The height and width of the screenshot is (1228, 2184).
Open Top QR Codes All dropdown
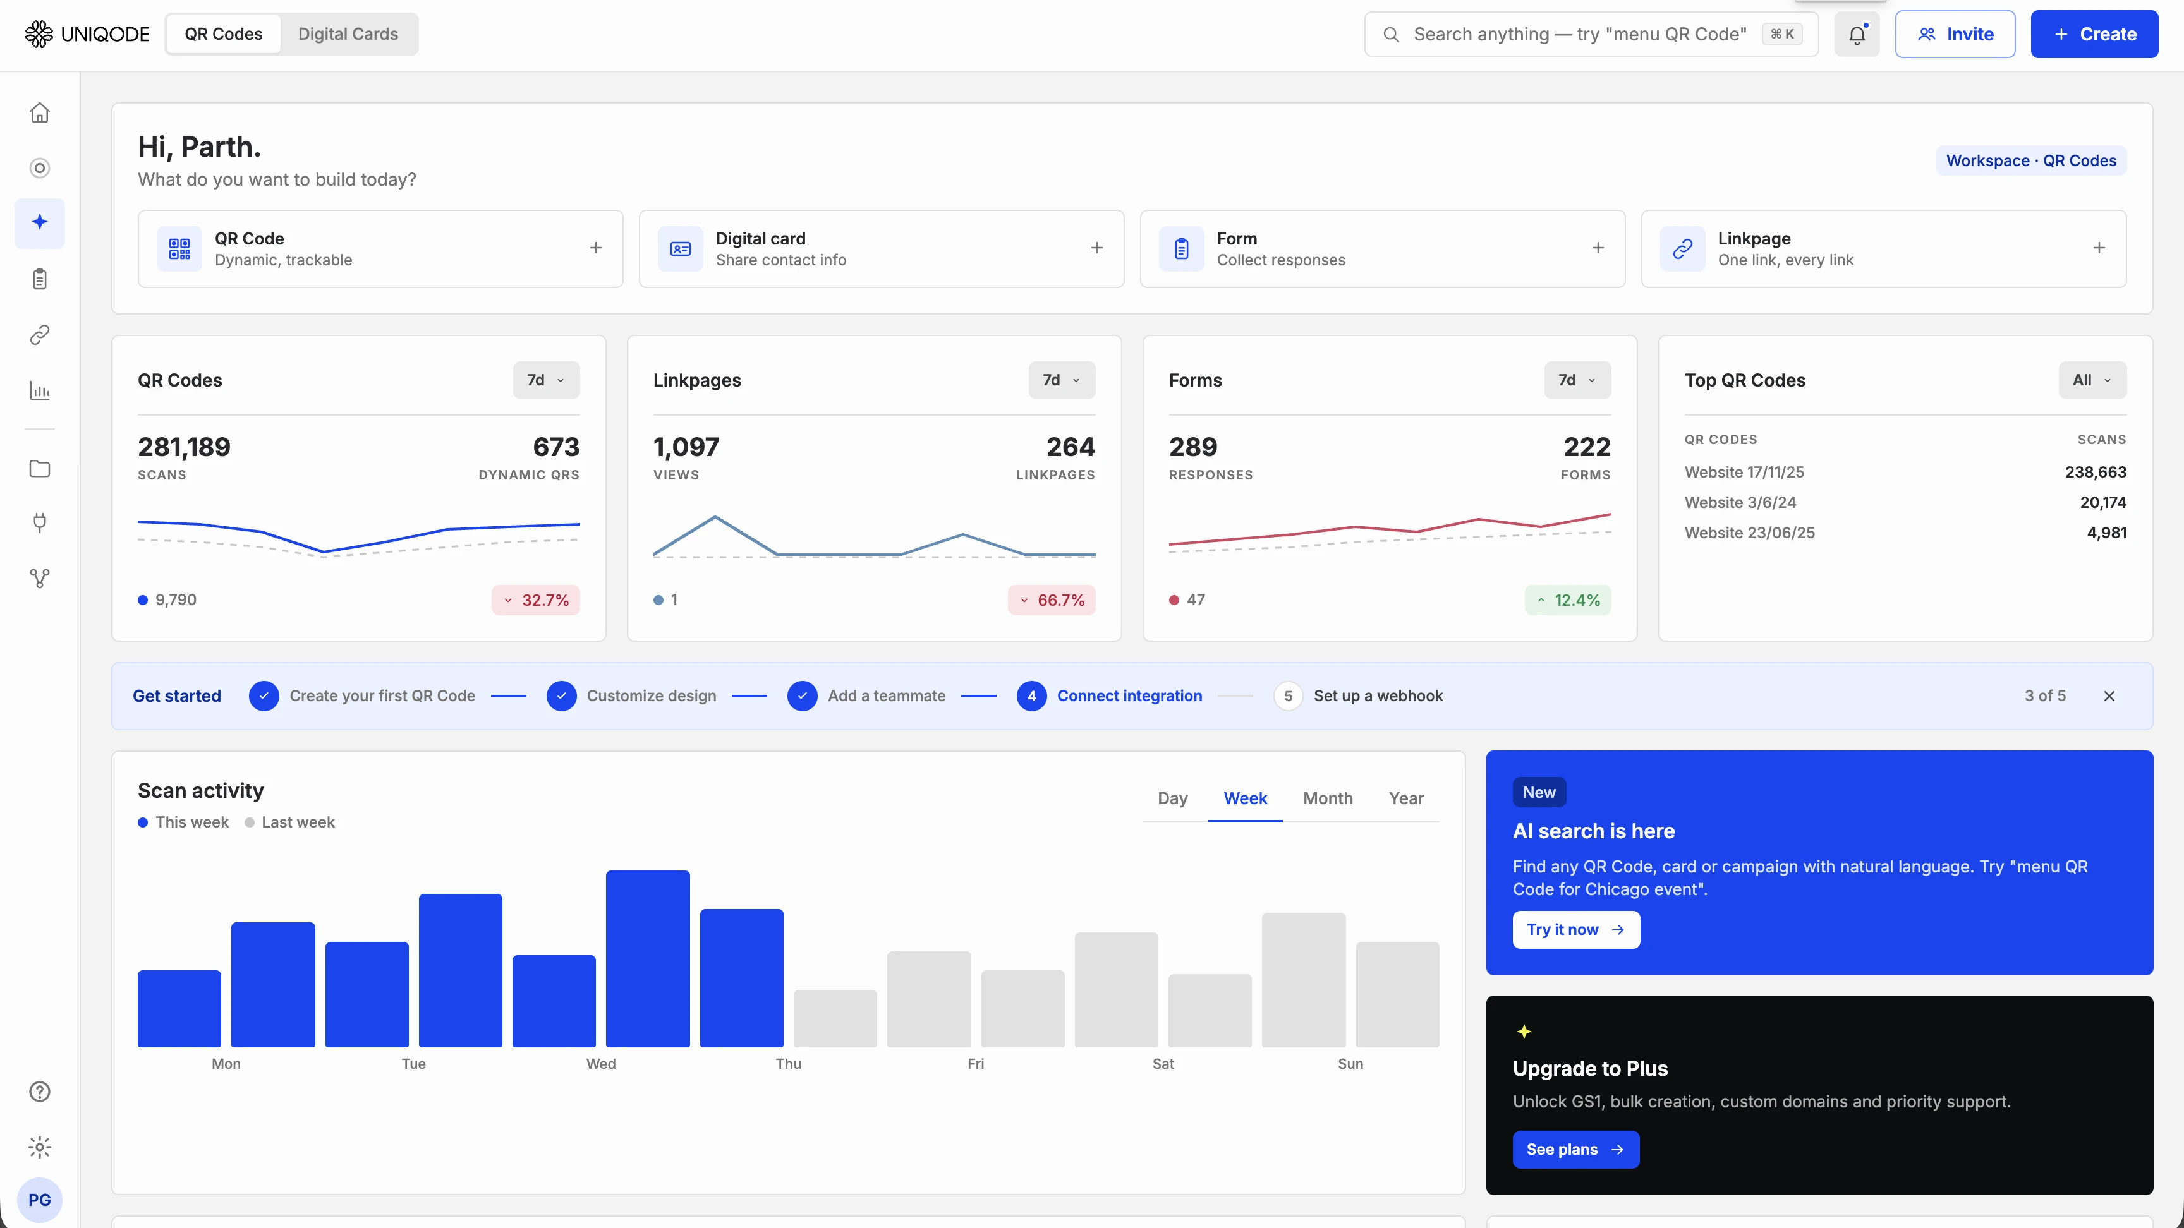pyautogui.click(x=2092, y=380)
